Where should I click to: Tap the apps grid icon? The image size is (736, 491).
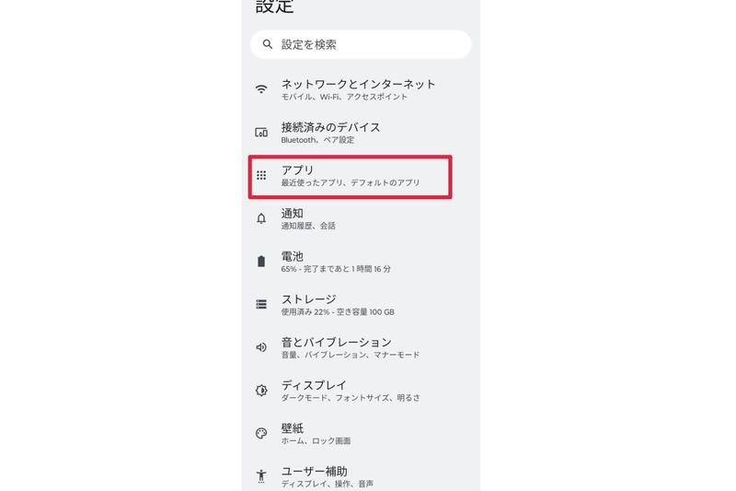pos(261,176)
